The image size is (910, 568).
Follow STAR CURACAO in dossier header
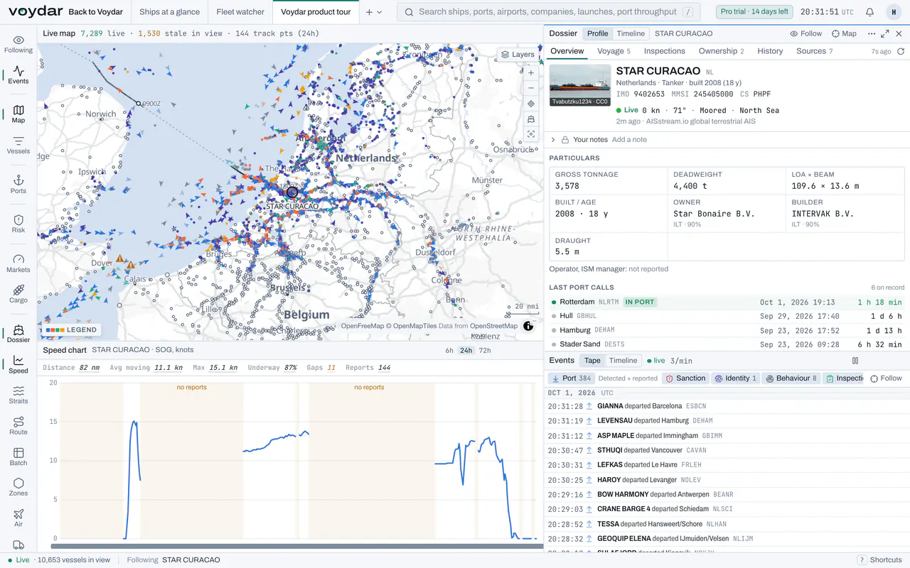806,33
